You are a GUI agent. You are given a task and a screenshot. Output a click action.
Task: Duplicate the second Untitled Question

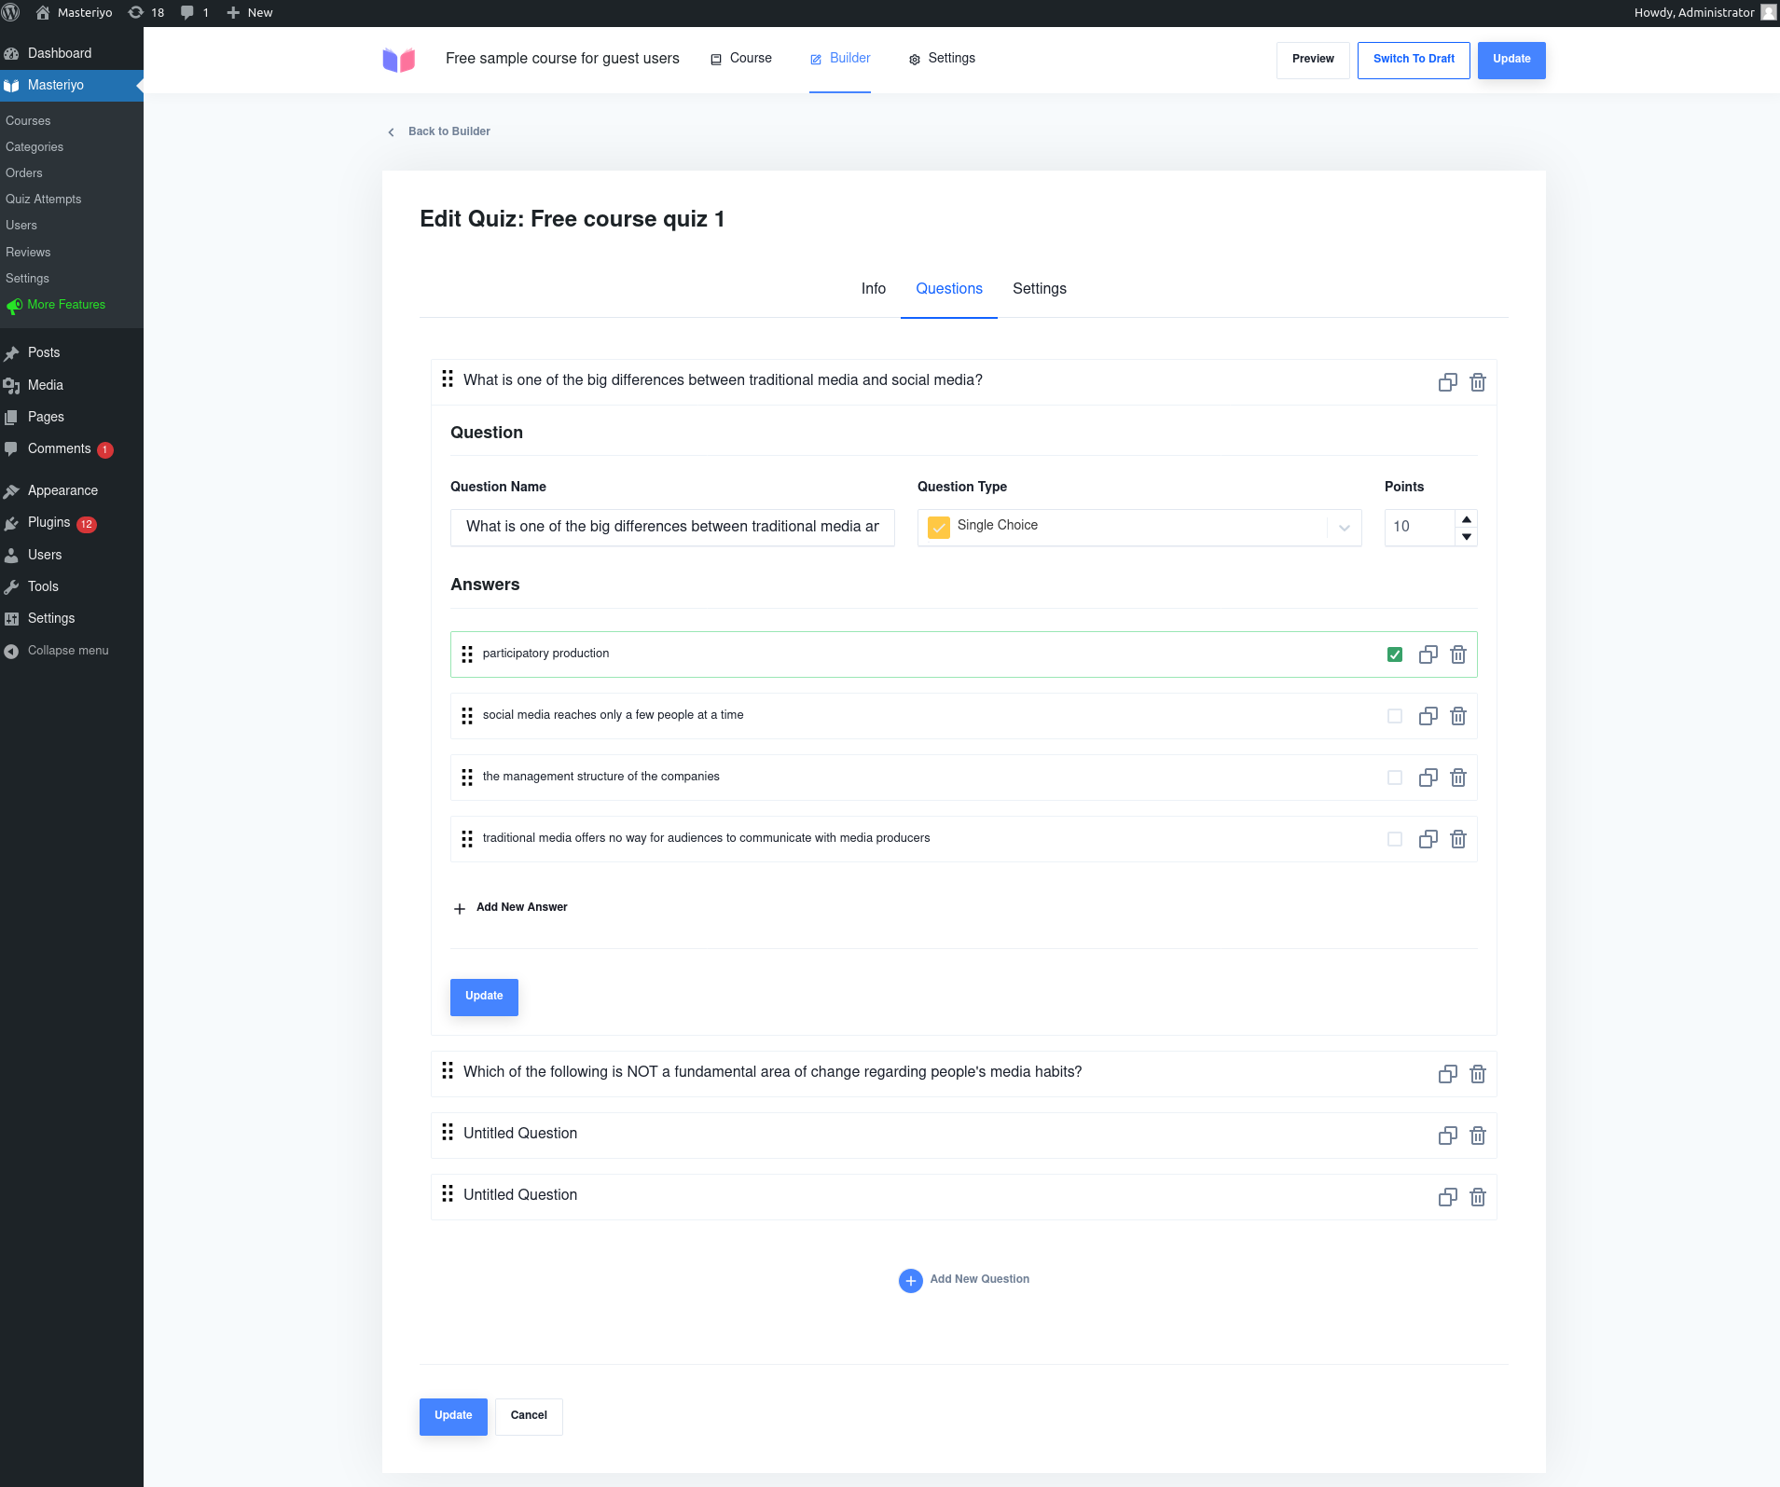click(x=1447, y=1197)
